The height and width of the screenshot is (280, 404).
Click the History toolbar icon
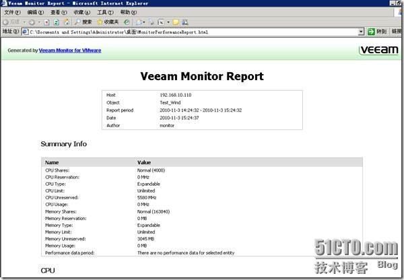tap(127, 22)
